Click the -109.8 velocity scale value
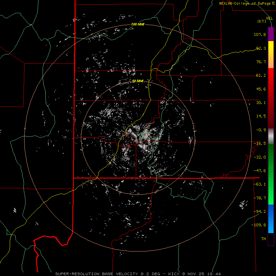Viewport: 276px width, 276px height. click(x=259, y=225)
